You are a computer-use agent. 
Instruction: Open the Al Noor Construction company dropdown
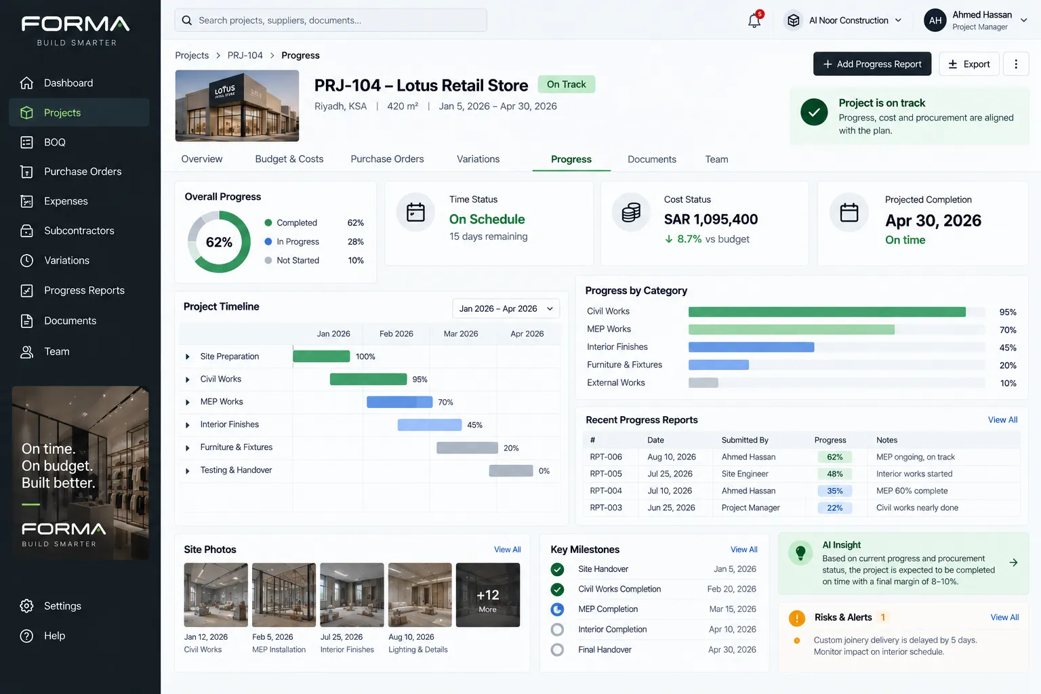click(843, 20)
